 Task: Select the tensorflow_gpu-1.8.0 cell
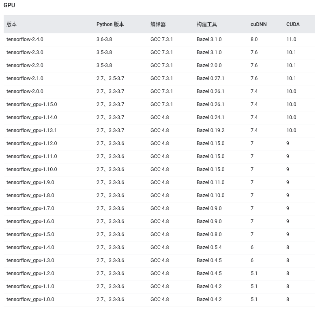30,195
